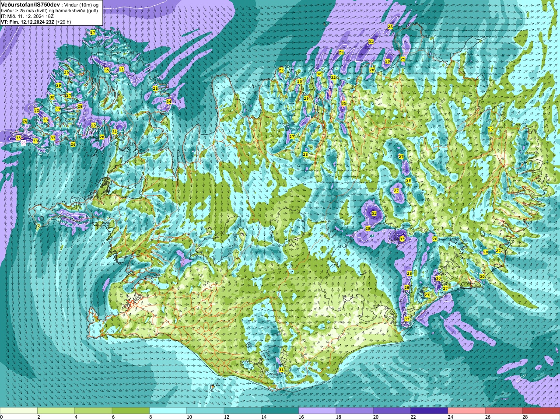560x420 pixels.
Task: Click the legend scale value 10
Action: tap(189, 417)
